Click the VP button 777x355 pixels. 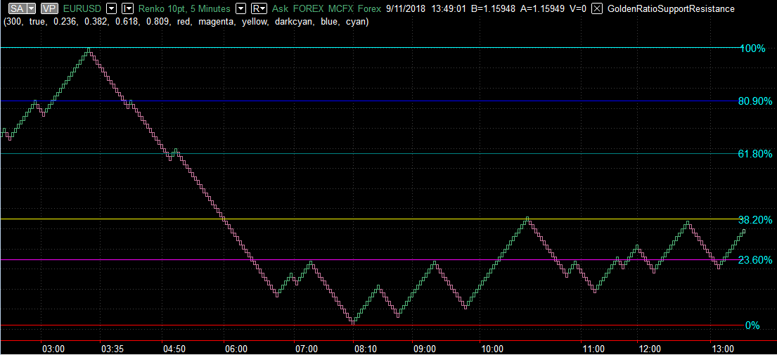(x=49, y=9)
